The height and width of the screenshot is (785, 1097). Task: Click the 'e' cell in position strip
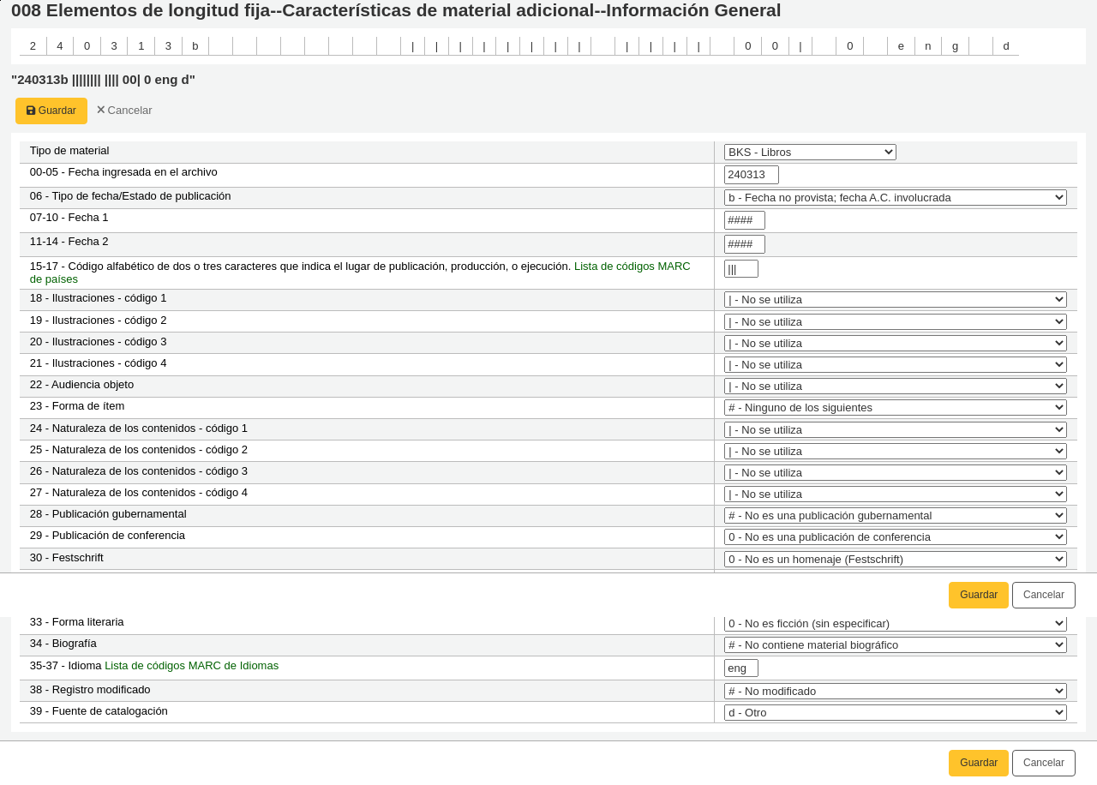click(x=901, y=46)
